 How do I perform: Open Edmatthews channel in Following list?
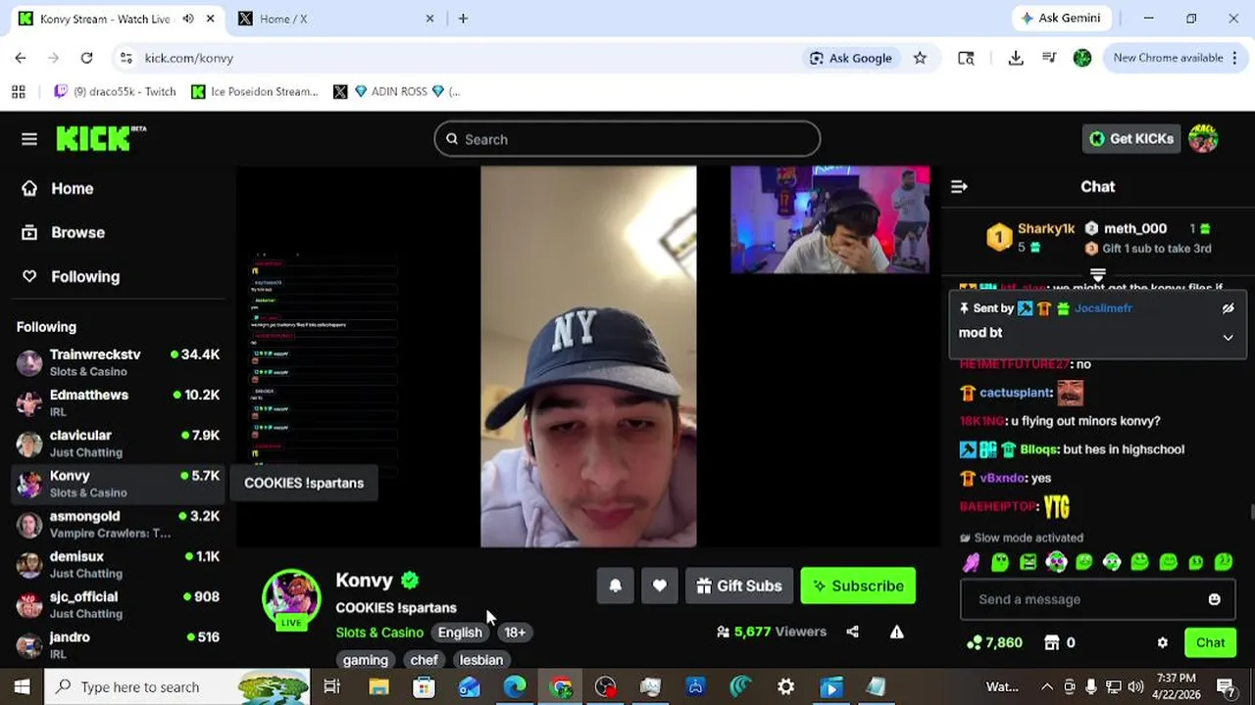[x=118, y=402]
